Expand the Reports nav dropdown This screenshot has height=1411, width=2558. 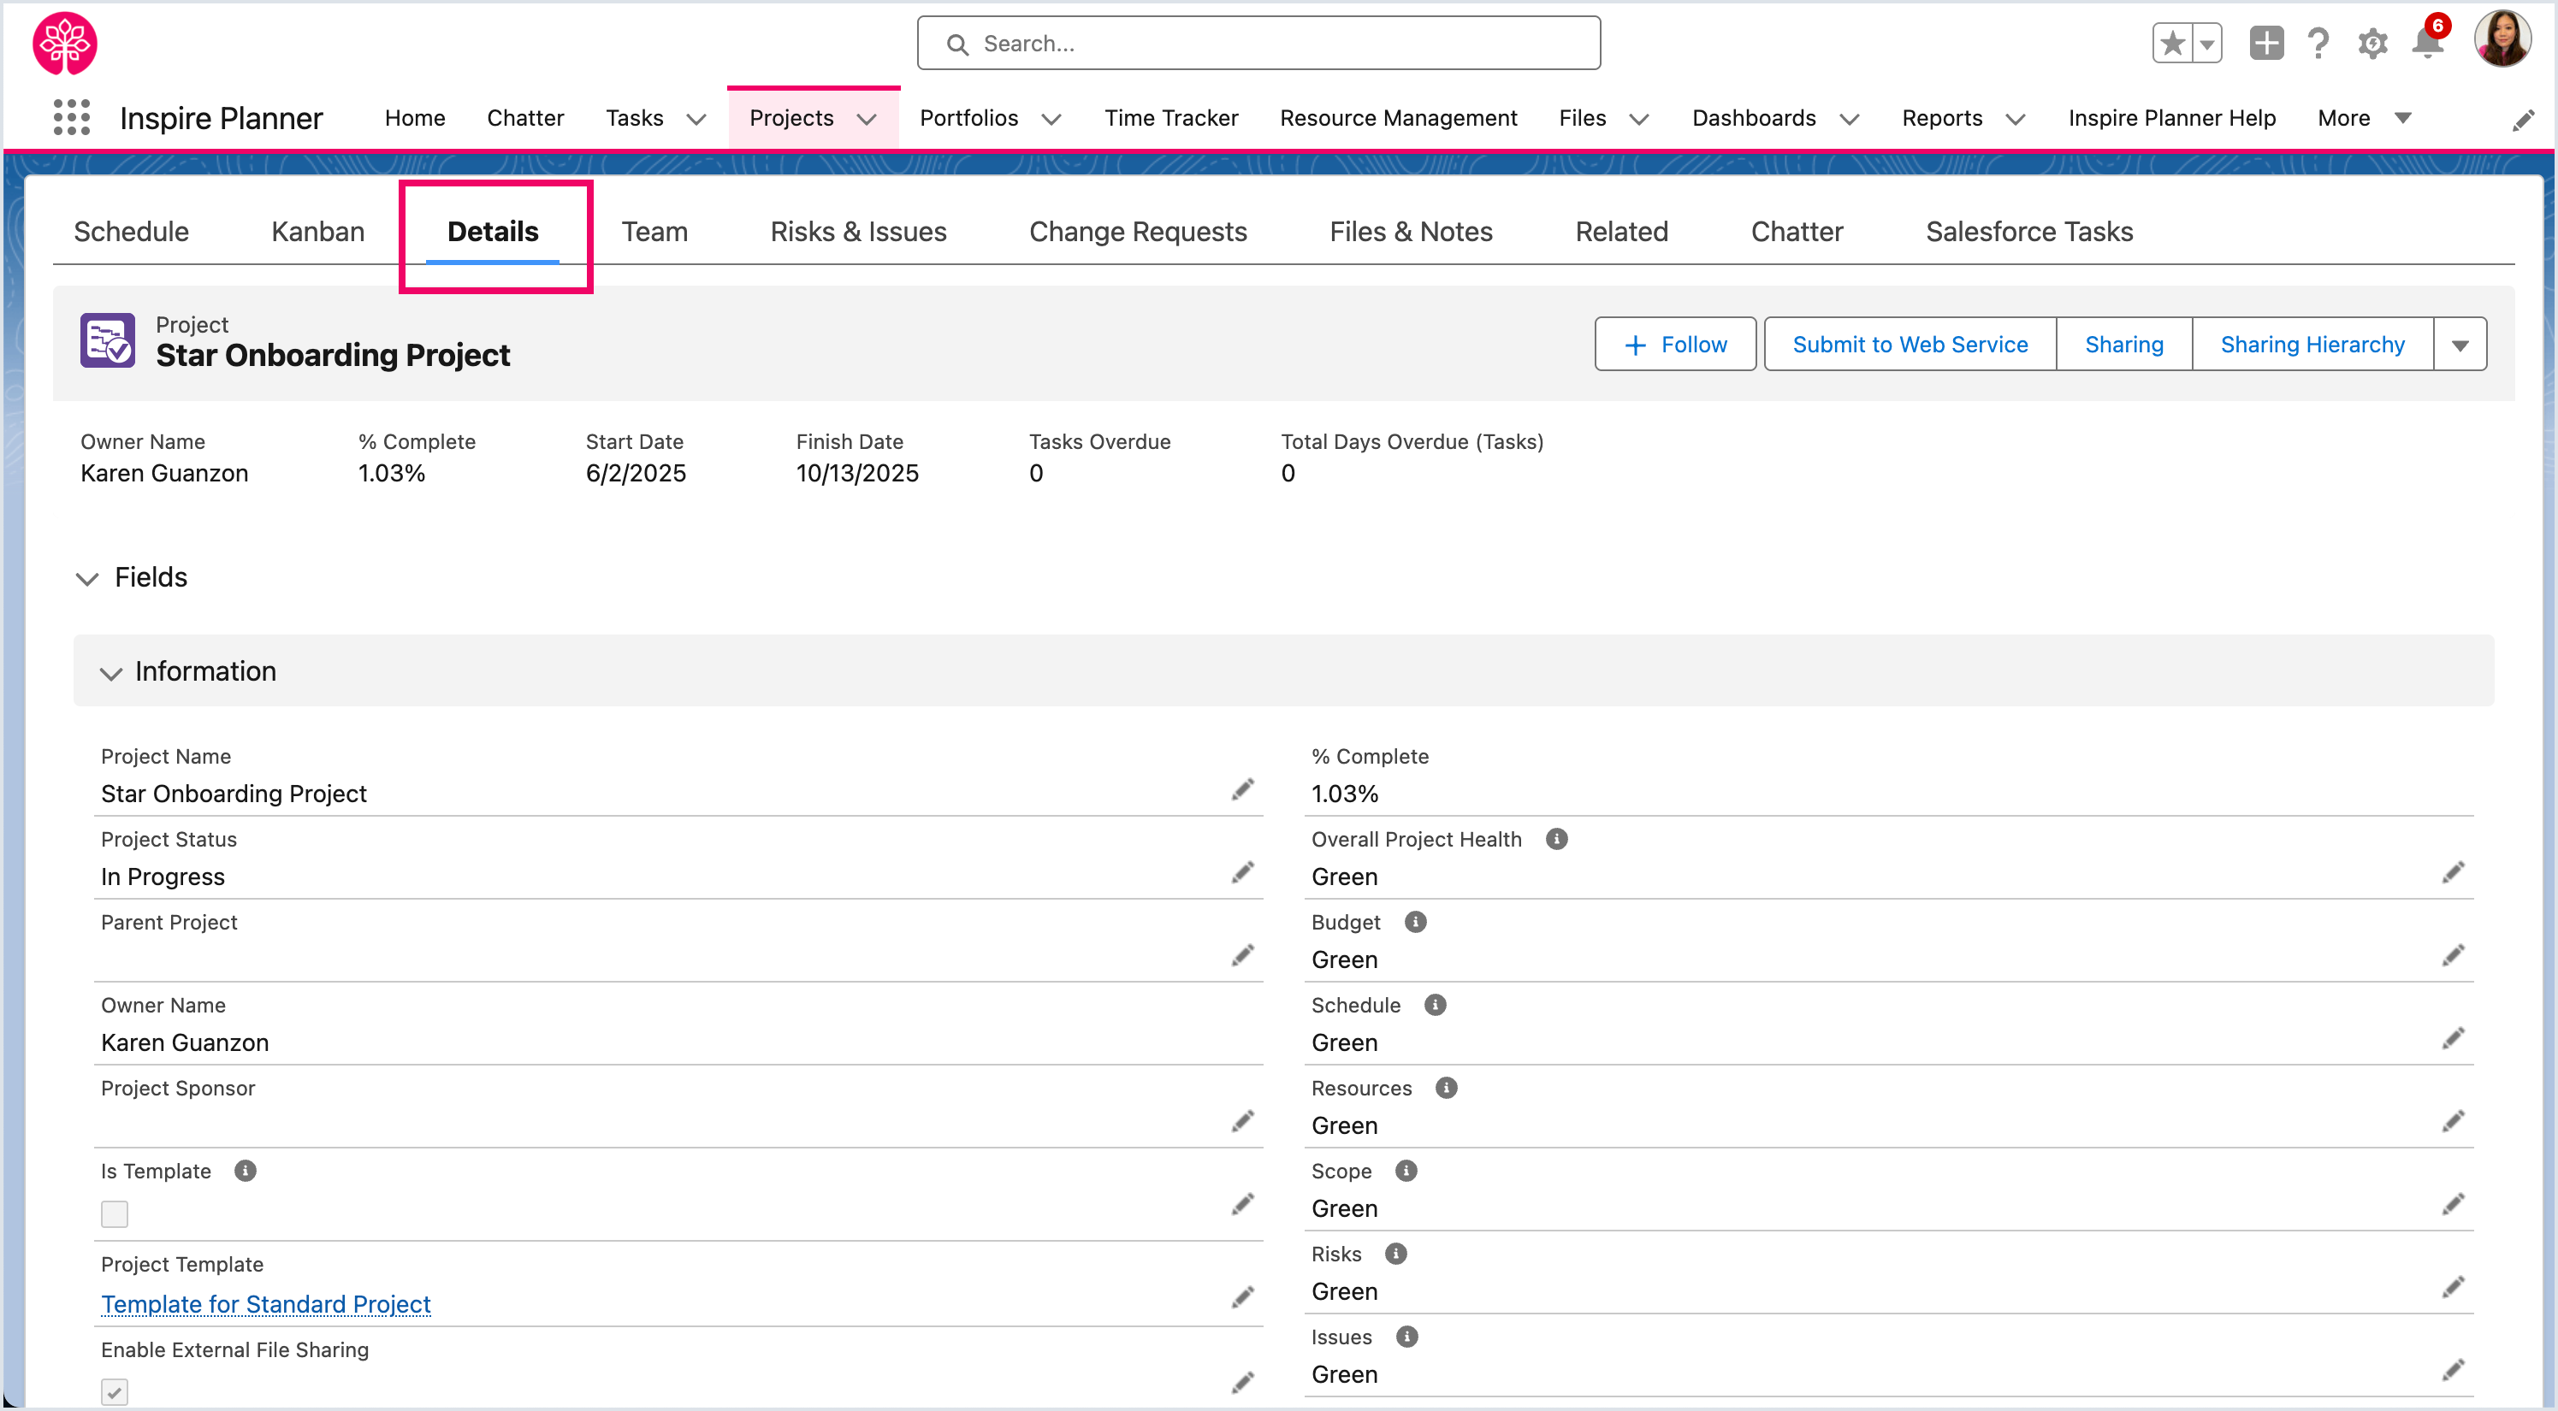coord(2015,119)
